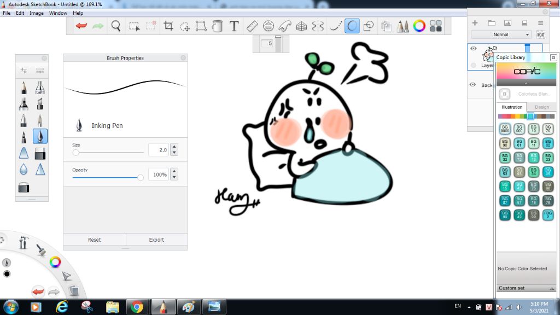Open the File menu

(x=7, y=13)
